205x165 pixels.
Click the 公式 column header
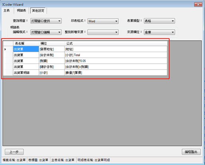coord(116,43)
